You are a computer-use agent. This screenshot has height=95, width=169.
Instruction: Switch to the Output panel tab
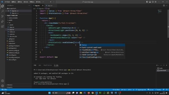pos(40,65)
